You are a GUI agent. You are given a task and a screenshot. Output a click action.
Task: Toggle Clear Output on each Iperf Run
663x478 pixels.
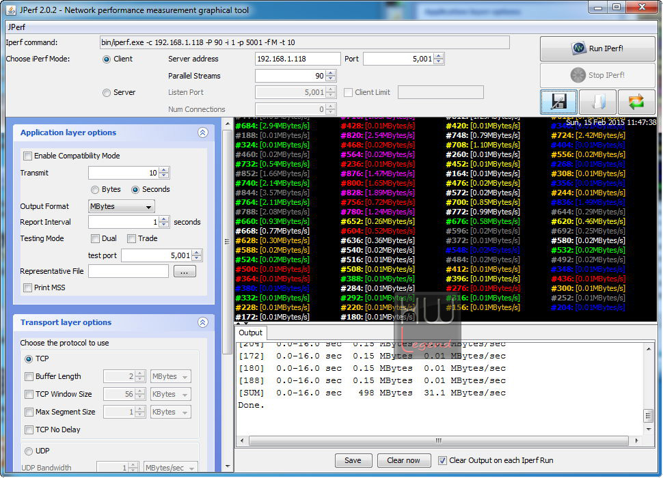[442, 461]
